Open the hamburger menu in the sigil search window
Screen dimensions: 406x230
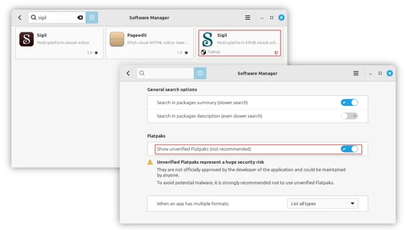pyautogui.click(x=248, y=17)
